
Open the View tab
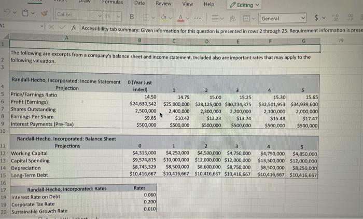[x=188, y=4]
